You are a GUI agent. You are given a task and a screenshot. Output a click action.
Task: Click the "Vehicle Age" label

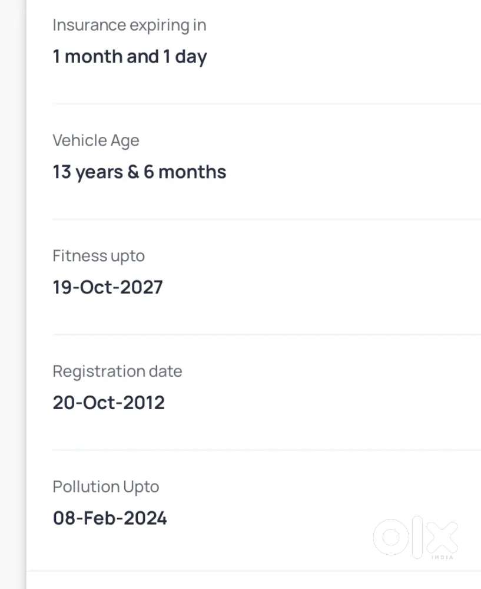click(x=95, y=141)
